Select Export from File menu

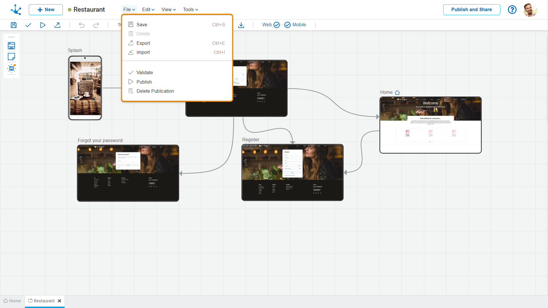(143, 43)
